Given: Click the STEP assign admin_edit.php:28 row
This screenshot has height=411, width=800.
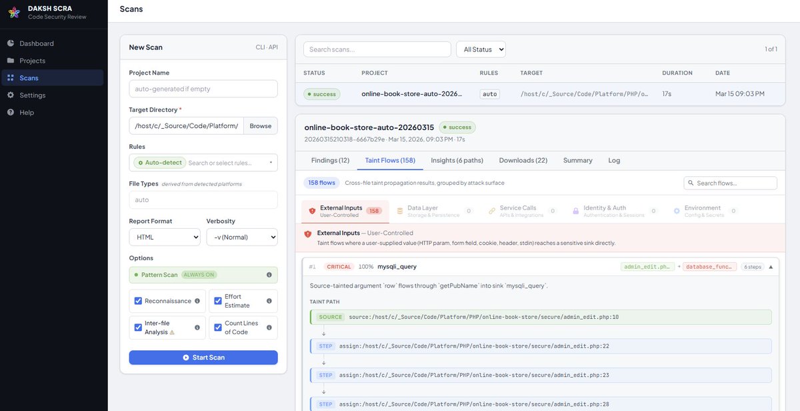Looking at the screenshot, I should pos(541,404).
